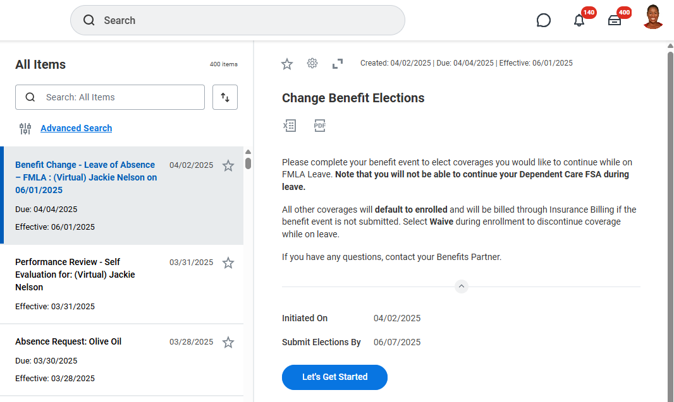The image size is (674, 402).
Task: Click the sort arrows button
Action: coord(225,97)
